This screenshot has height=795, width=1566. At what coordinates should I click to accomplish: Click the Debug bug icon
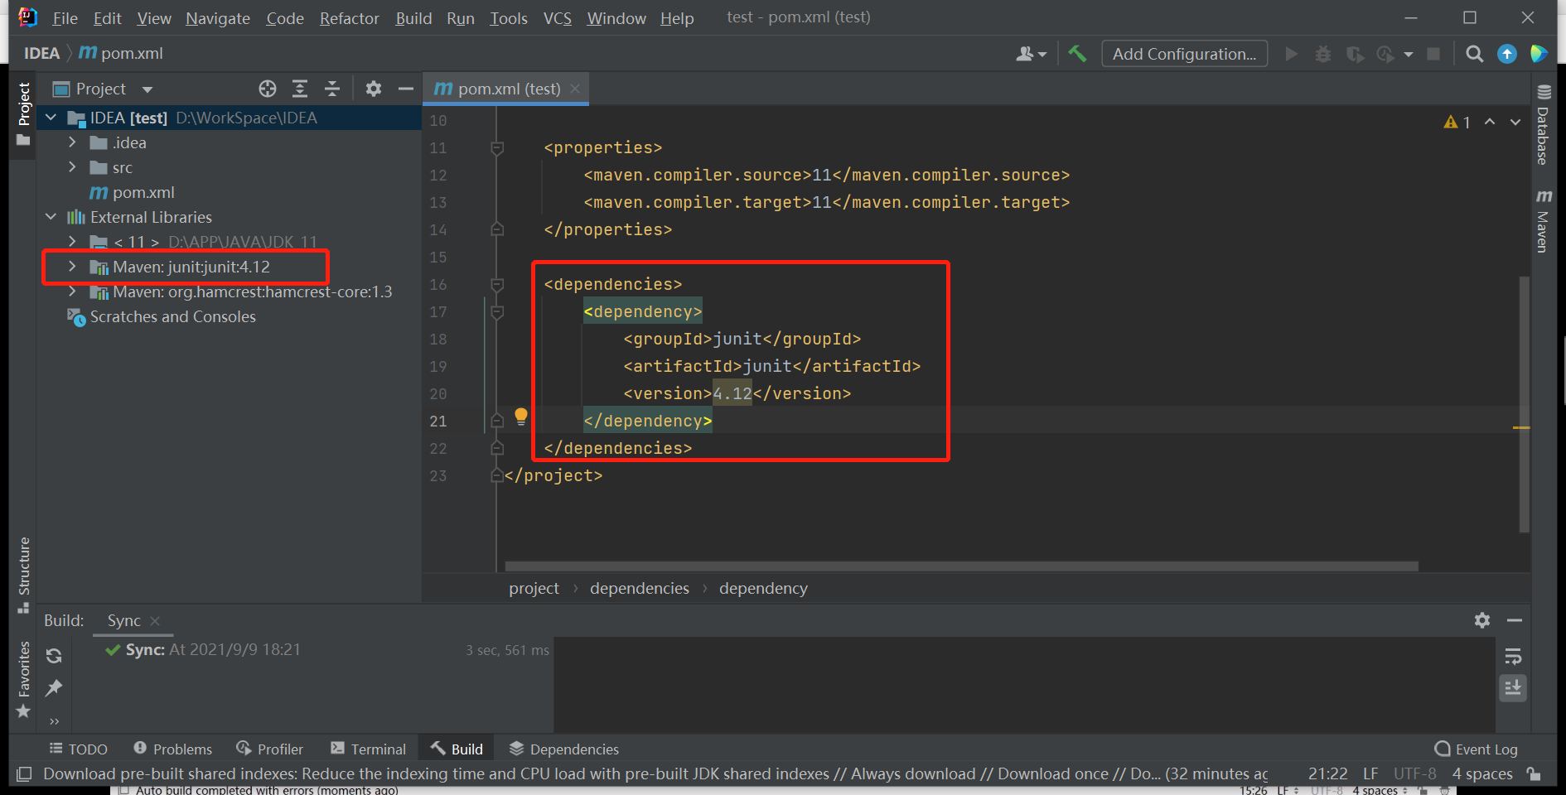tap(1323, 54)
